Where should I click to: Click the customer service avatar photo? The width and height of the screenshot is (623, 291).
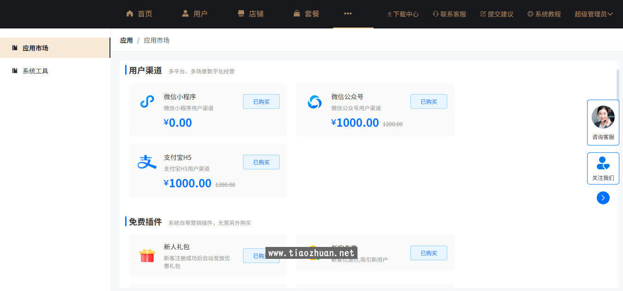click(603, 117)
